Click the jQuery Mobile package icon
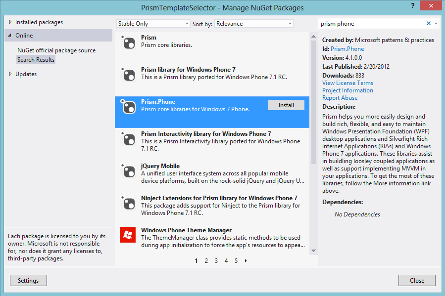Viewport: 445px width, 296px height. pyautogui.click(x=128, y=171)
